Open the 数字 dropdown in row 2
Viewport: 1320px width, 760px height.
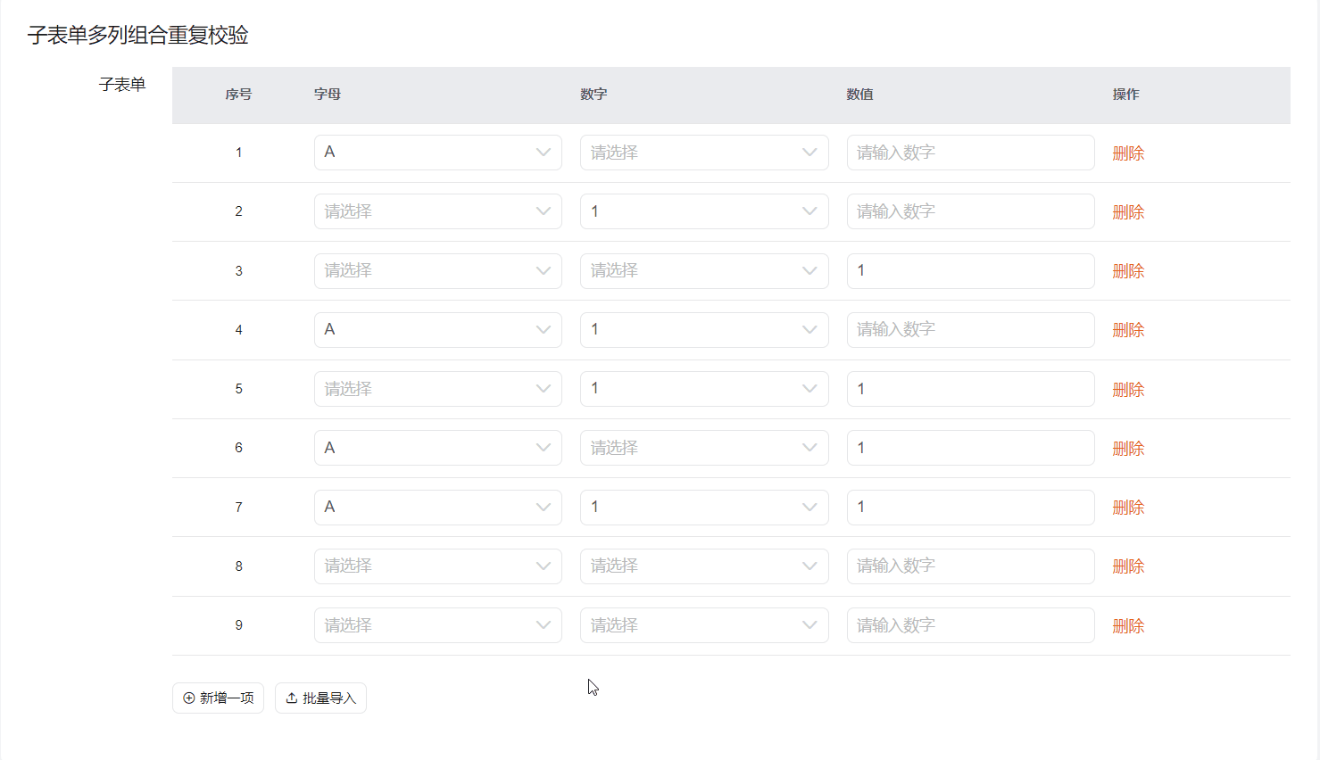coord(704,211)
